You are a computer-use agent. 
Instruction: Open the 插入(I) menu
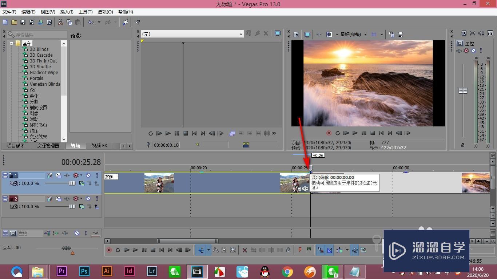tap(67, 12)
